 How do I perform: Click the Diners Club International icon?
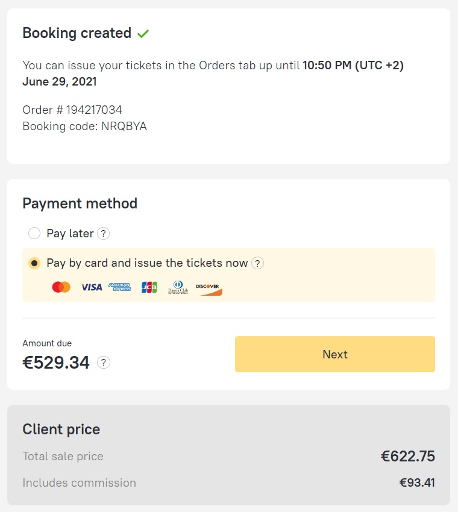pyautogui.click(x=178, y=287)
